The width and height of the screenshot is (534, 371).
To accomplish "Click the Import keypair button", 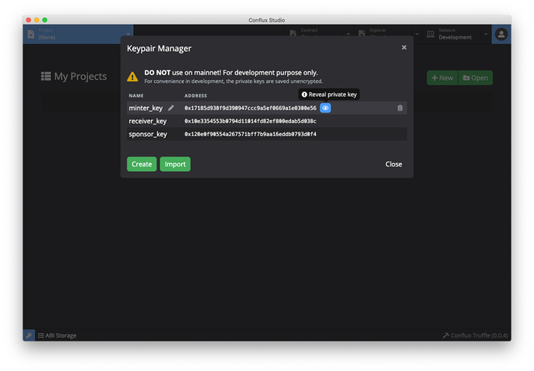I will 175,164.
